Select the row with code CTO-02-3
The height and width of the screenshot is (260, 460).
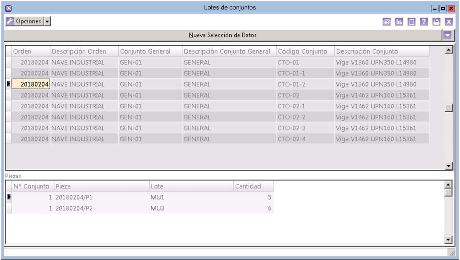tap(291, 128)
